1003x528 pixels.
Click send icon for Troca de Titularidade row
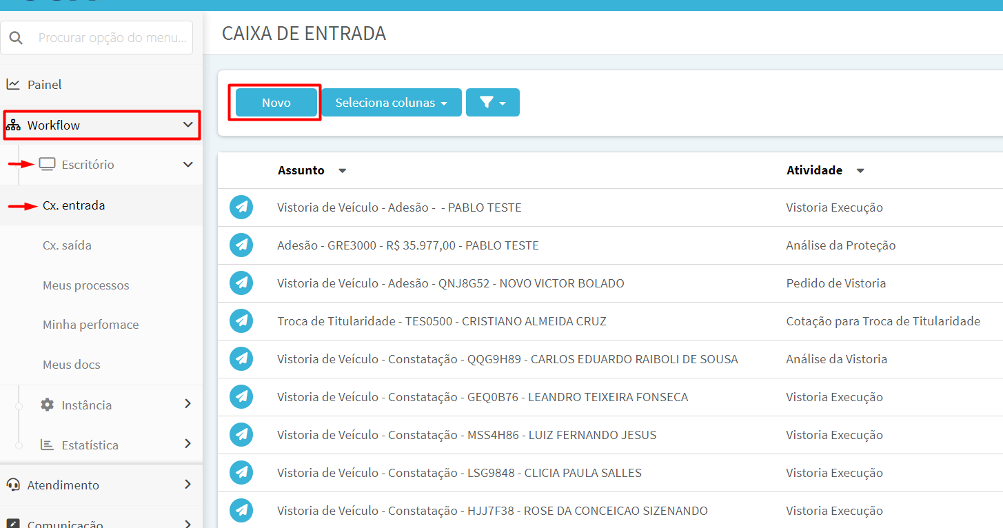(x=241, y=321)
